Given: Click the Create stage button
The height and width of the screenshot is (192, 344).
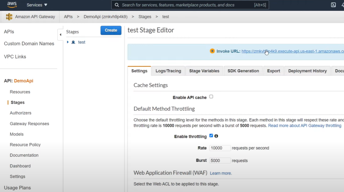Looking at the screenshot, I should (111, 30).
